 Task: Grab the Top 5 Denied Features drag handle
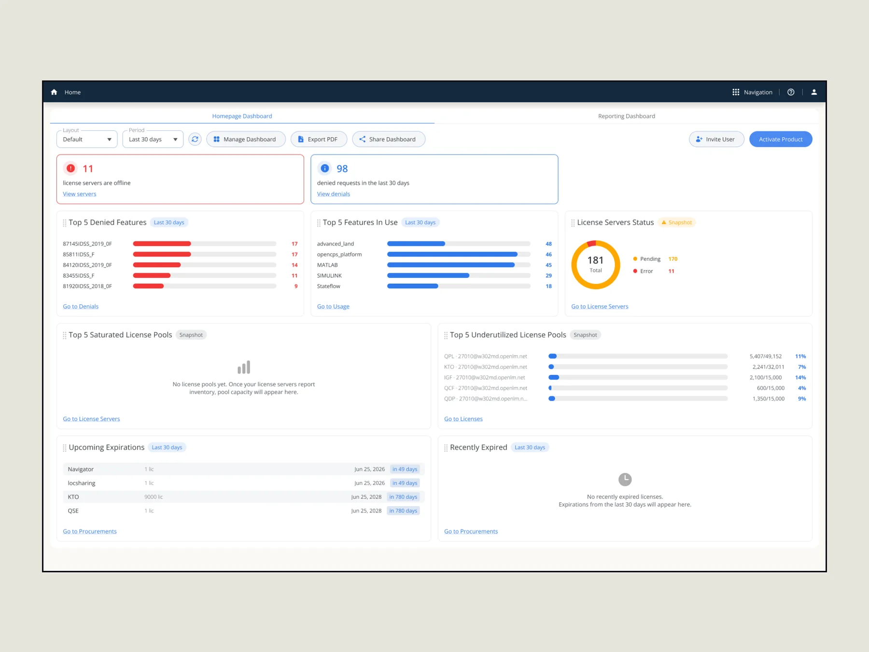point(65,223)
